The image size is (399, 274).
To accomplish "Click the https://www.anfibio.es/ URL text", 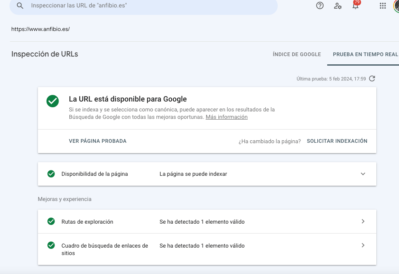I will [40, 29].
